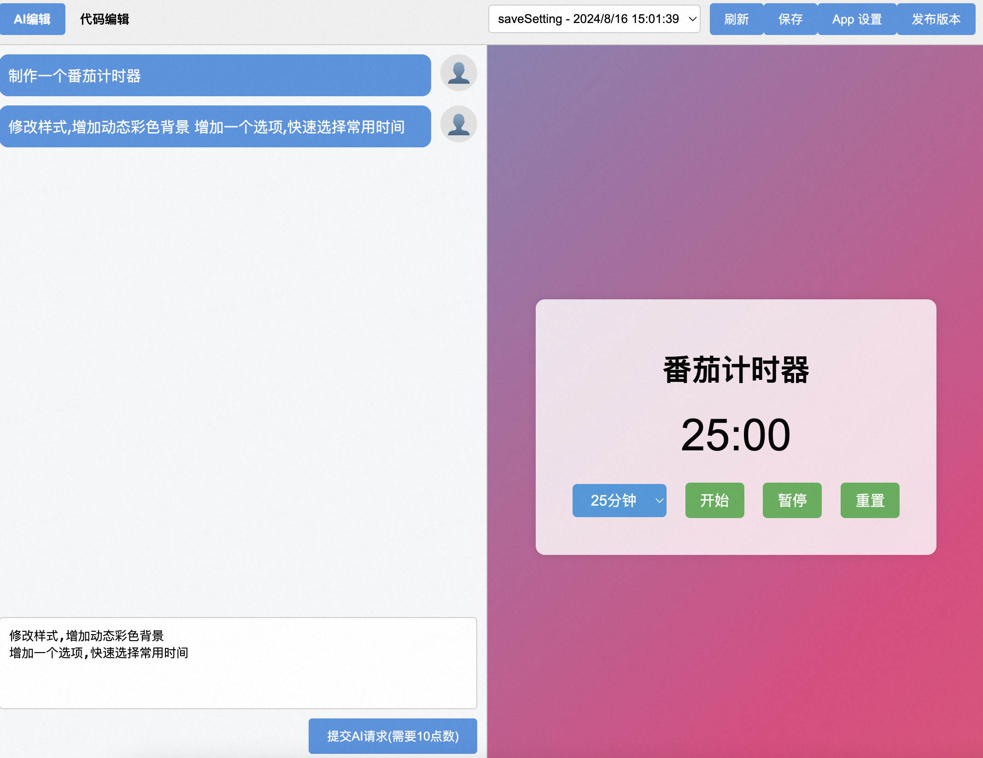Open the 代码编辑 tab
983x758 pixels.
point(105,19)
